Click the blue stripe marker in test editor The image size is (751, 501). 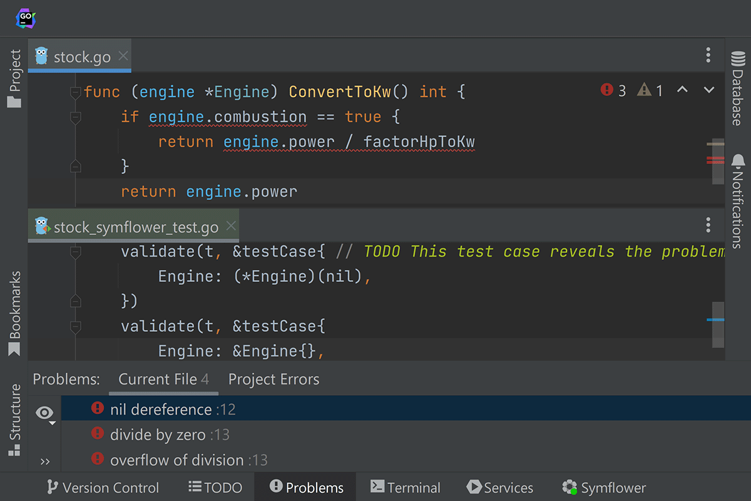point(715,320)
